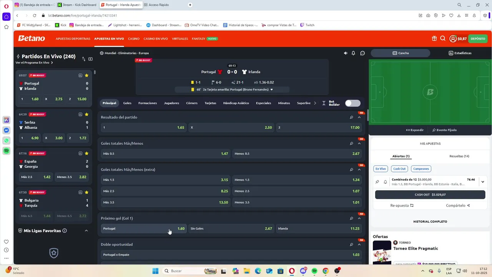
Task: Enable match notifications bell icon
Action: click(x=353, y=53)
